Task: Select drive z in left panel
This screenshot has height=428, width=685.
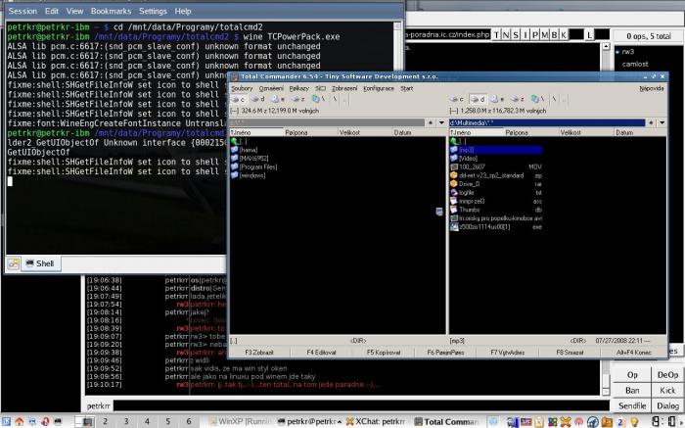Action: [297, 99]
